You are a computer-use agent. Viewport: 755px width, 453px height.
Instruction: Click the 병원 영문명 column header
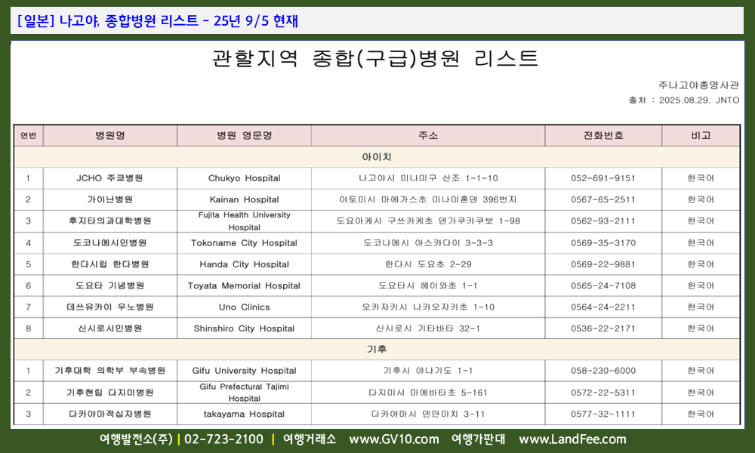(x=244, y=136)
